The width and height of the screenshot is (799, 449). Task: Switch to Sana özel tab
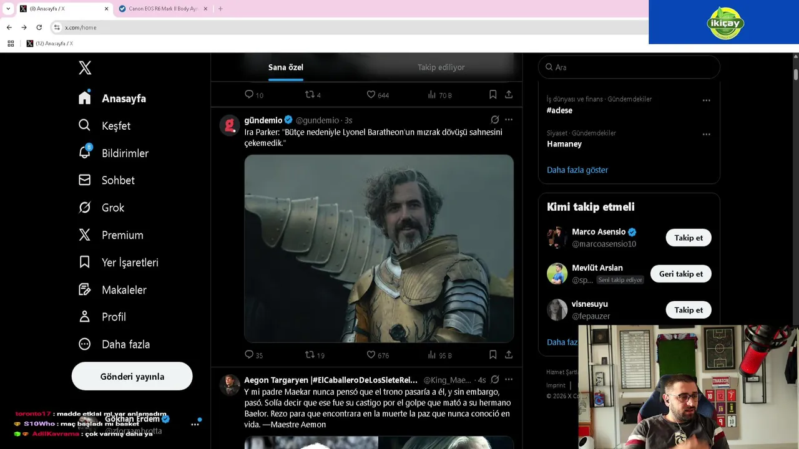coord(286,67)
